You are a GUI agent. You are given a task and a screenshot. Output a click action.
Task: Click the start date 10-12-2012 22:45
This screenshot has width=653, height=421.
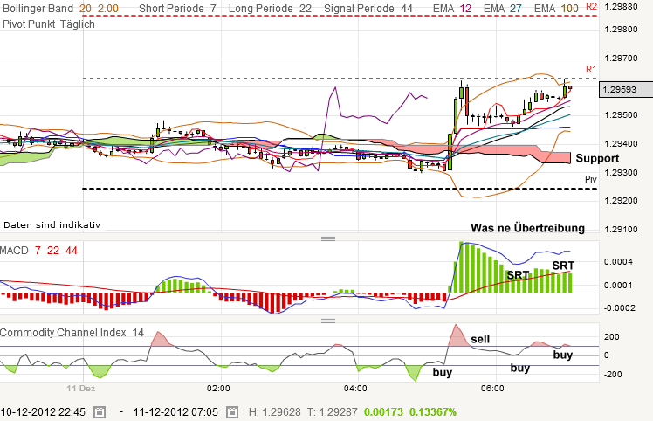(x=43, y=412)
